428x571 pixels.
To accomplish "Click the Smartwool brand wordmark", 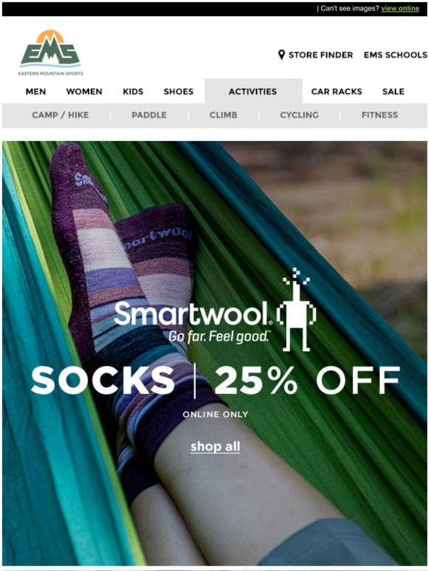I will click(193, 314).
